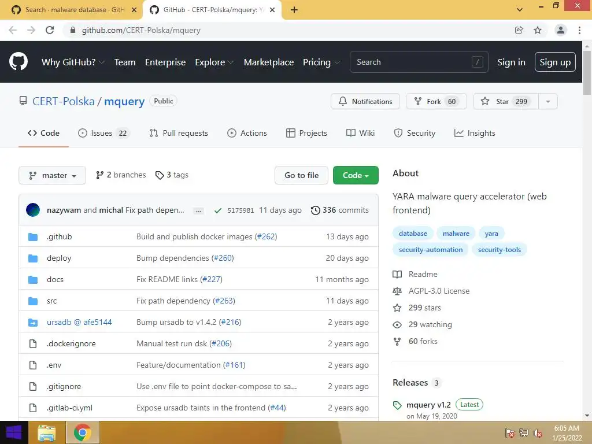Click the 'Go to file' button
The height and width of the screenshot is (444, 592).
coord(301,175)
